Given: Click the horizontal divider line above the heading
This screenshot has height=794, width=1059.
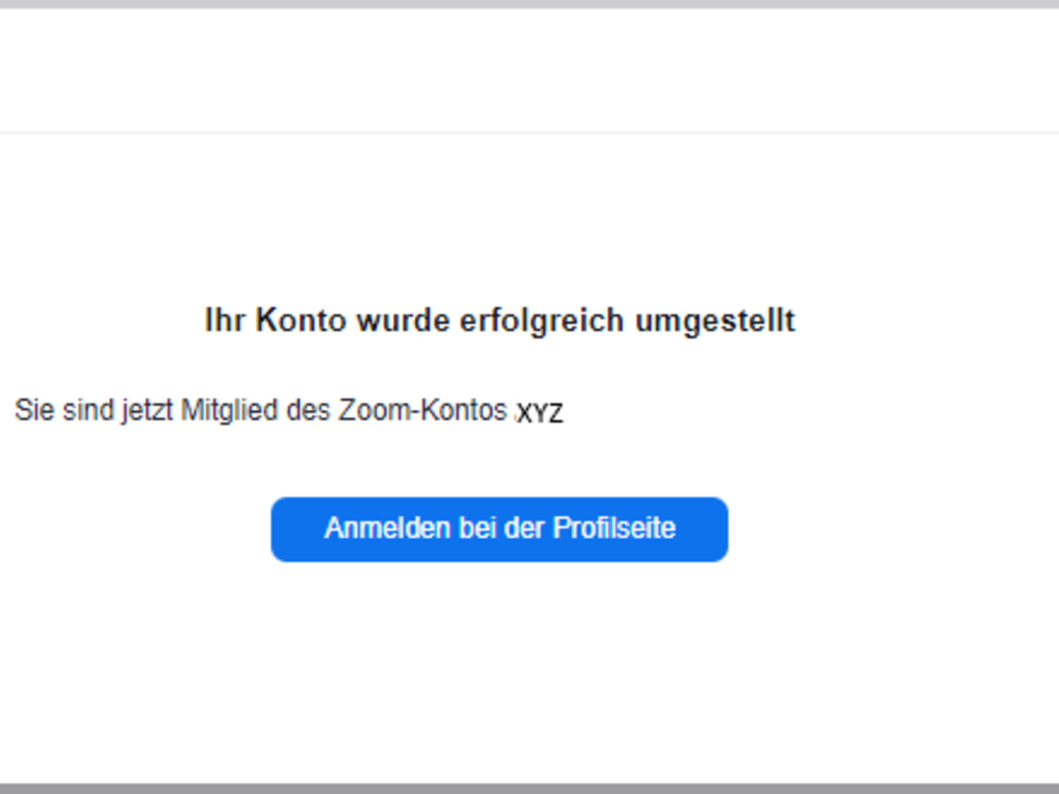Looking at the screenshot, I should pyautogui.click(x=529, y=132).
